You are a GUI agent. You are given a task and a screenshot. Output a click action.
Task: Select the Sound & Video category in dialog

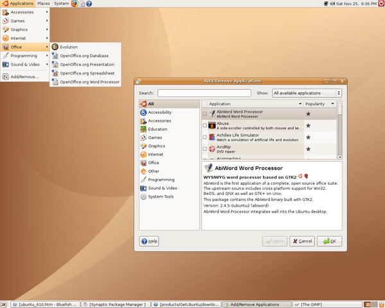click(169, 188)
